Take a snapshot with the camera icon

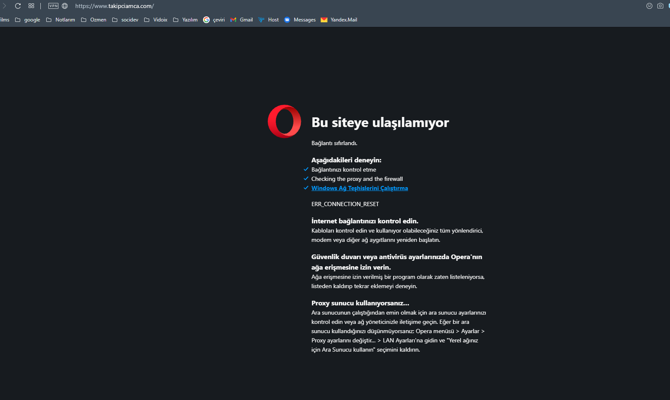(x=660, y=6)
